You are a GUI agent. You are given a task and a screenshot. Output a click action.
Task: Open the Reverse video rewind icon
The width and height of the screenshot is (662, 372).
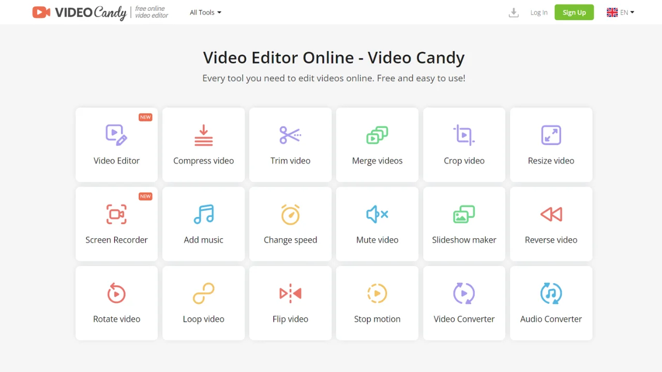point(551,214)
